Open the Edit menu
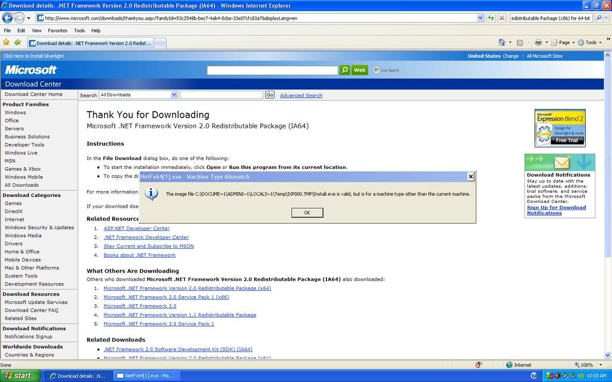The image size is (612, 382). click(21, 30)
